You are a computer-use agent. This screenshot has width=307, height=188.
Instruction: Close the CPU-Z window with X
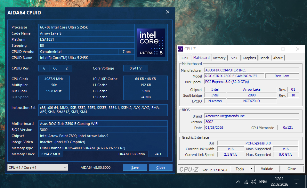click(298, 49)
